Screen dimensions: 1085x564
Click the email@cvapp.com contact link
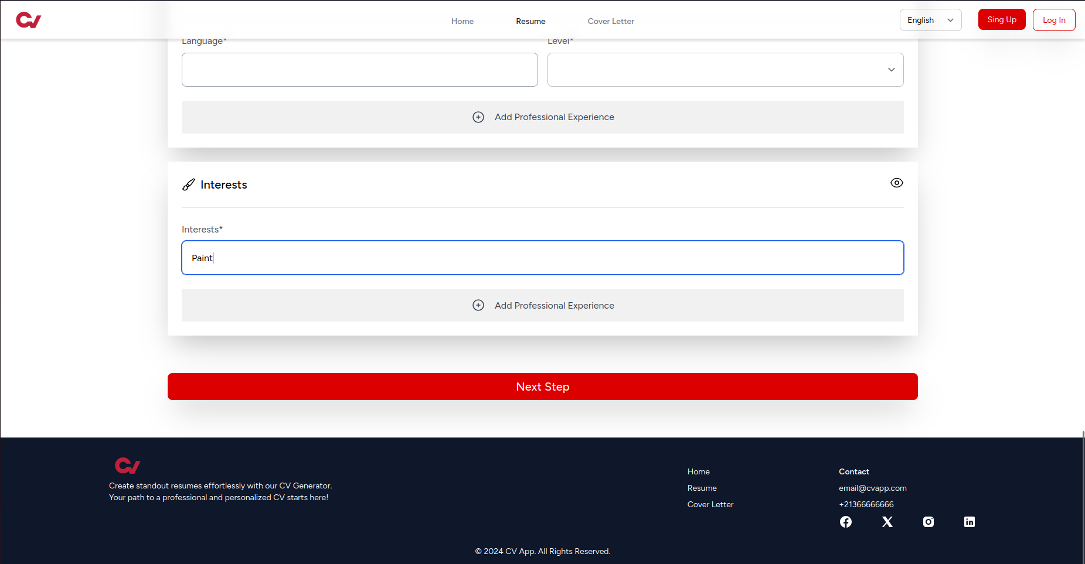872,488
